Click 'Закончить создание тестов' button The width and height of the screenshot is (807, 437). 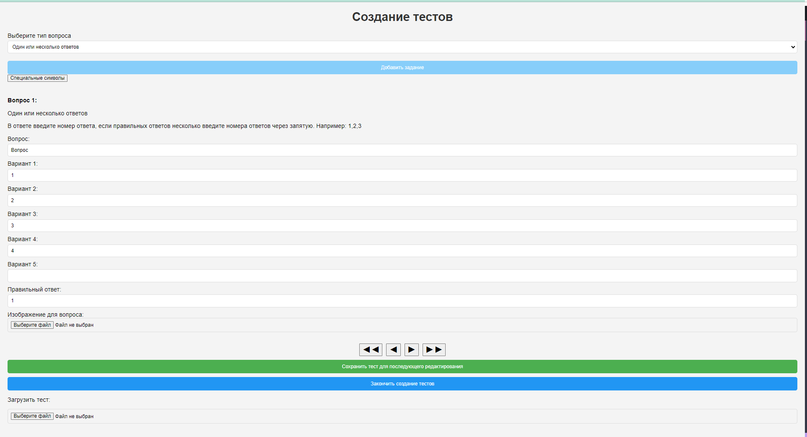click(x=402, y=384)
